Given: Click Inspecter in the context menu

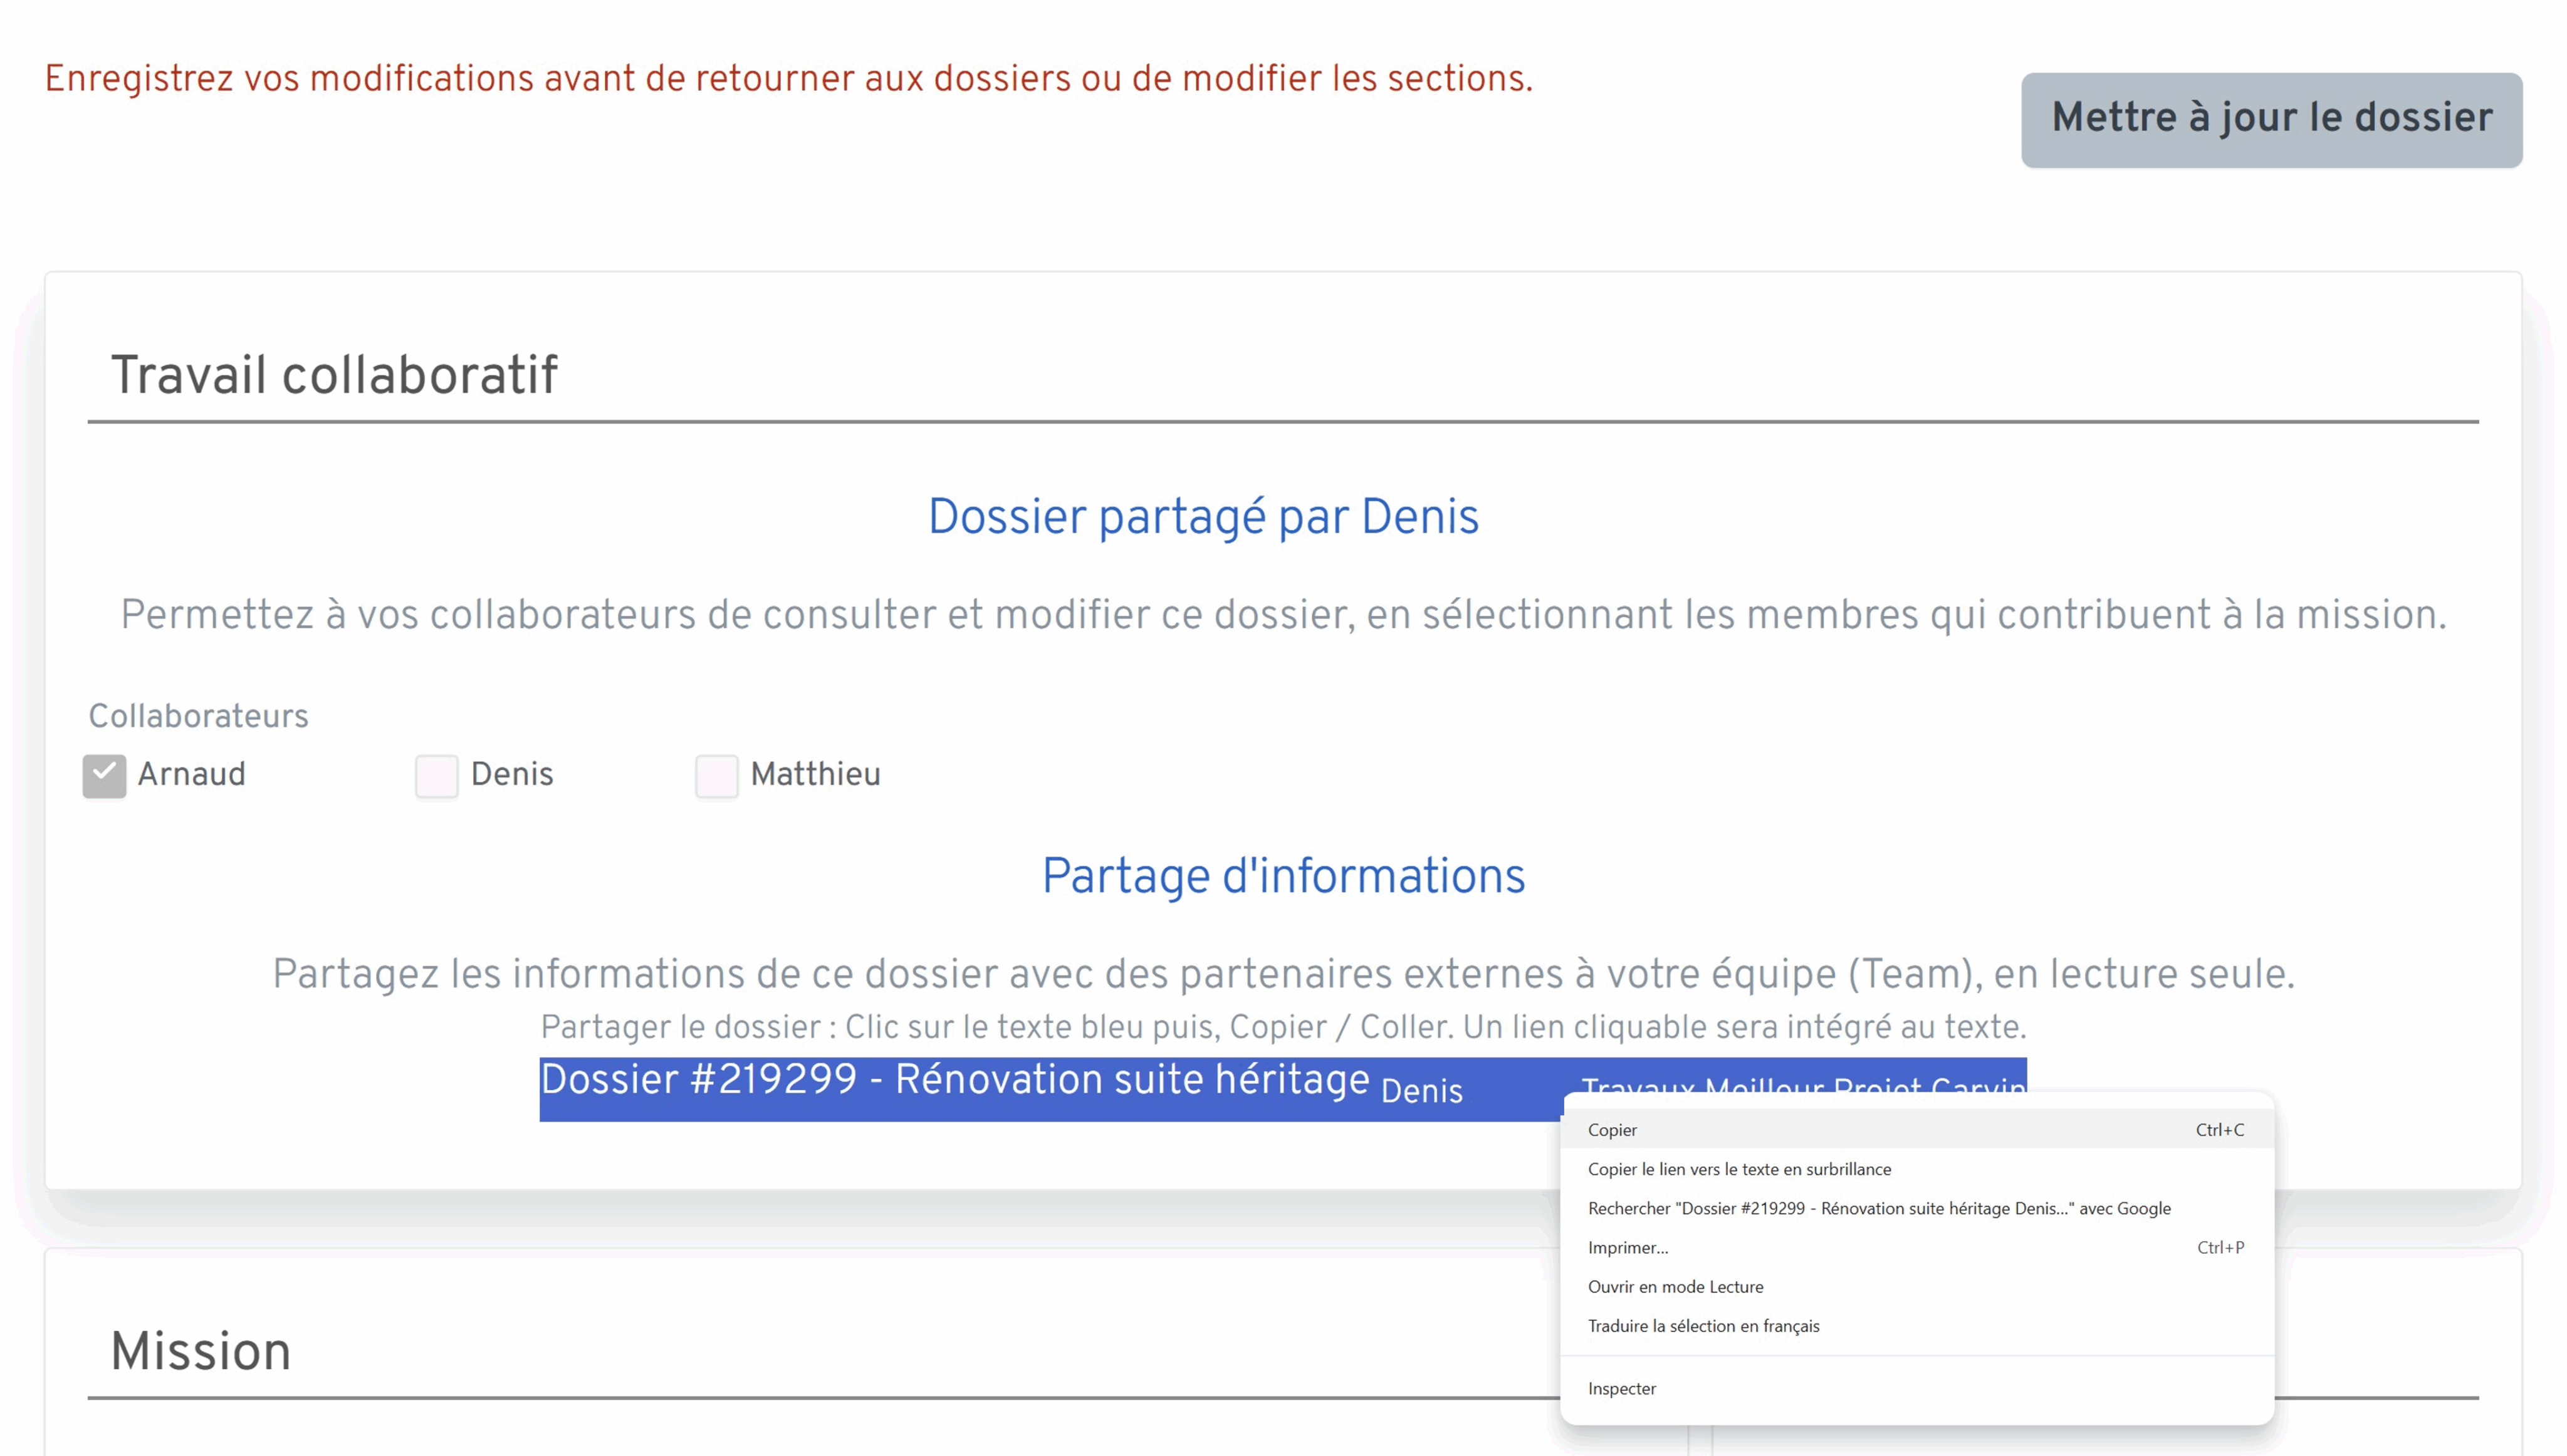Looking at the screenshot, I should tap(1621, 1388).
